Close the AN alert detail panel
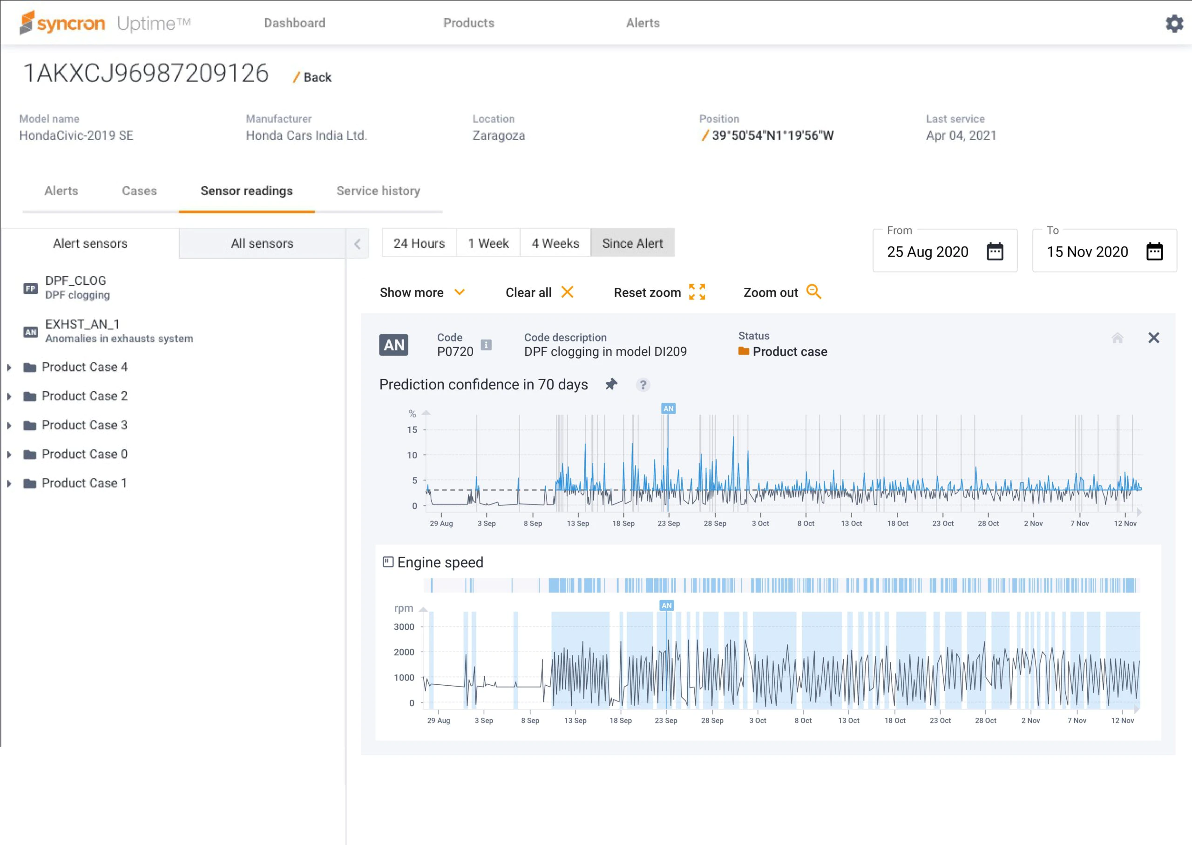 pos(1153,338)
